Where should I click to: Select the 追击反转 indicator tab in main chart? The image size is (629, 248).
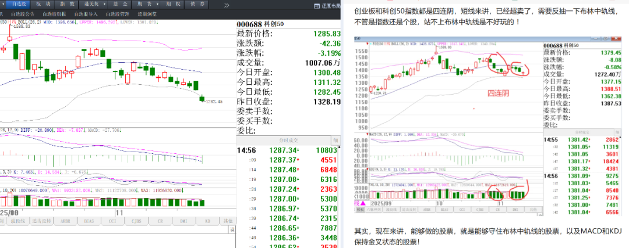(43, 221)
